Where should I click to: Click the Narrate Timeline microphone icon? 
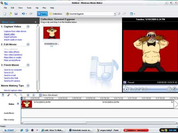(x=9, y=95)
